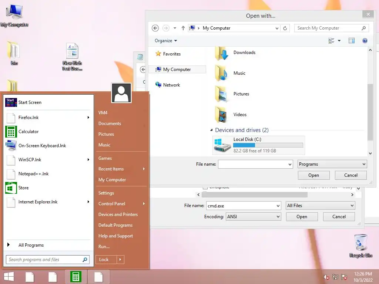This screenshot has height=284, width=379.
Task: Expand Firefox.lnk submenu arrow
Action: click(x=88, y=117)
